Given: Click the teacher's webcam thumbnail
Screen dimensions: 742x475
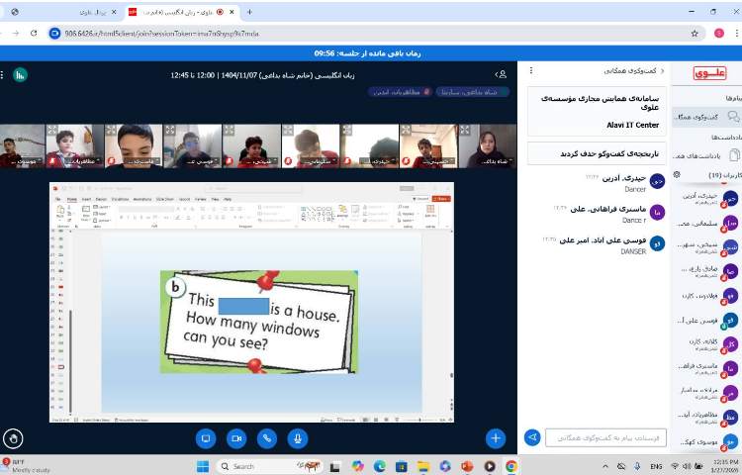Looking at the screenshot, I should click(x=488, y=146).
